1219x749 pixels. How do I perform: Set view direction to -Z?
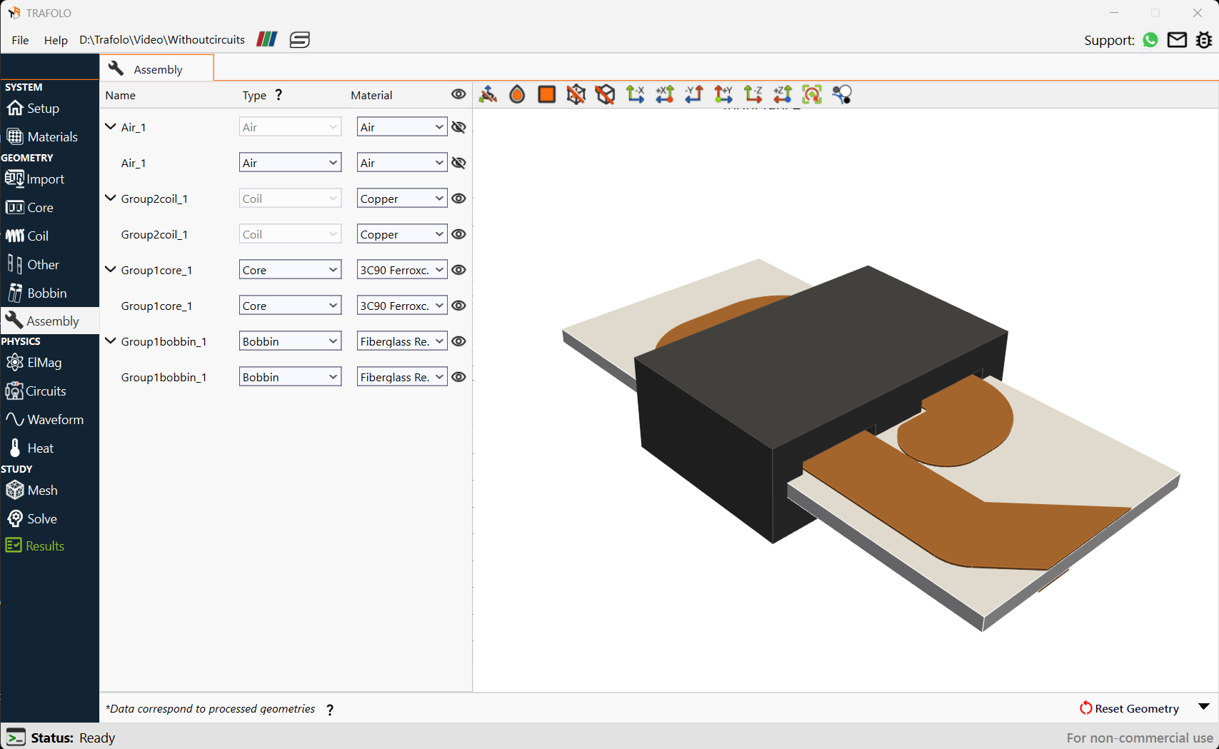tap(753, 94)
